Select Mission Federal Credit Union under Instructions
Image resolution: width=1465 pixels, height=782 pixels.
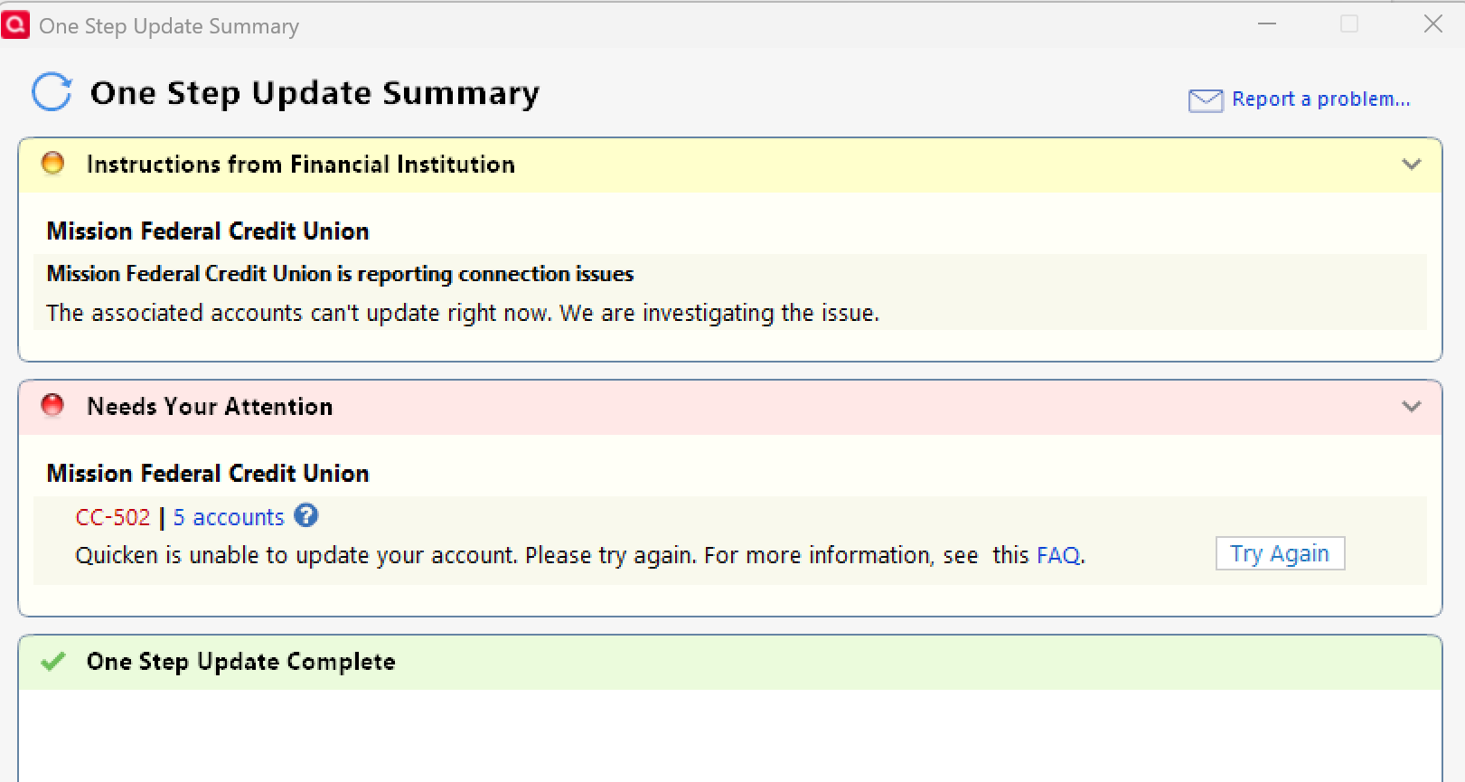(208, 231)
